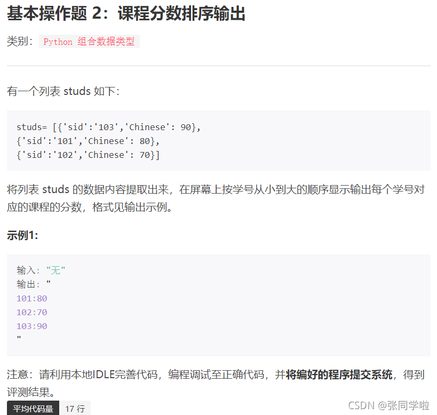This screenshot has height=415, width=437.
Task: Click the Python 组合数据类型 category tag
Action: (x=89, y=42)
